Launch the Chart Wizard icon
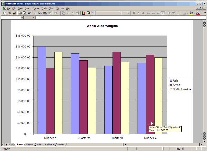The height and width of the screenshot is (151, 207). [83, 13]
